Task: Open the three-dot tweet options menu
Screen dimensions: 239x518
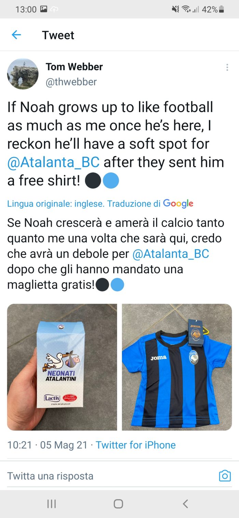Action: [x=227, y=67]
